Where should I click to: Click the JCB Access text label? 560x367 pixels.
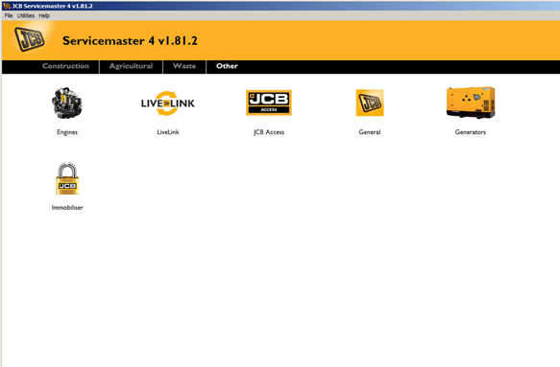[269, 132]
